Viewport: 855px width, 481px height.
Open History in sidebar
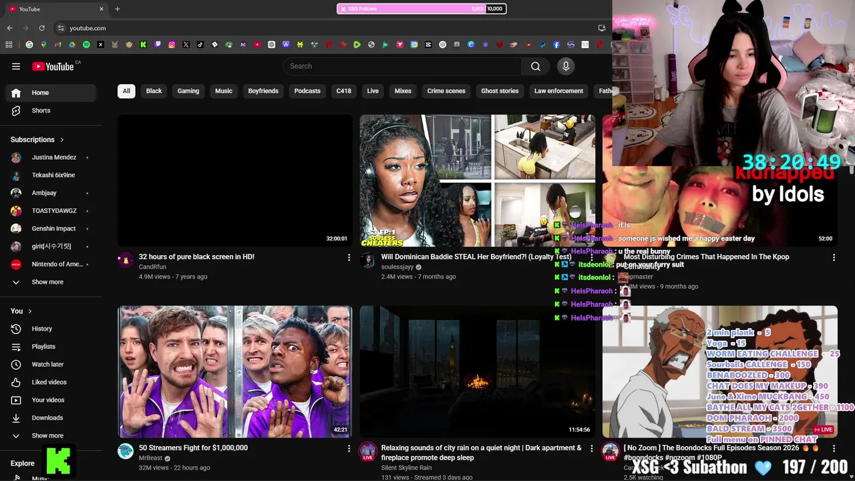(x=51, y=329)
